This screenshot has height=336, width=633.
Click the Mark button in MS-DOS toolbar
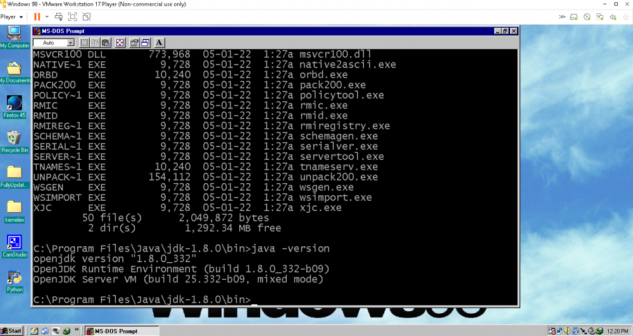tap(84, 43)
